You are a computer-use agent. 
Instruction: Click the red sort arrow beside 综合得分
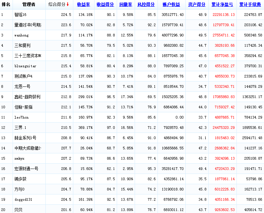point(68,5)
